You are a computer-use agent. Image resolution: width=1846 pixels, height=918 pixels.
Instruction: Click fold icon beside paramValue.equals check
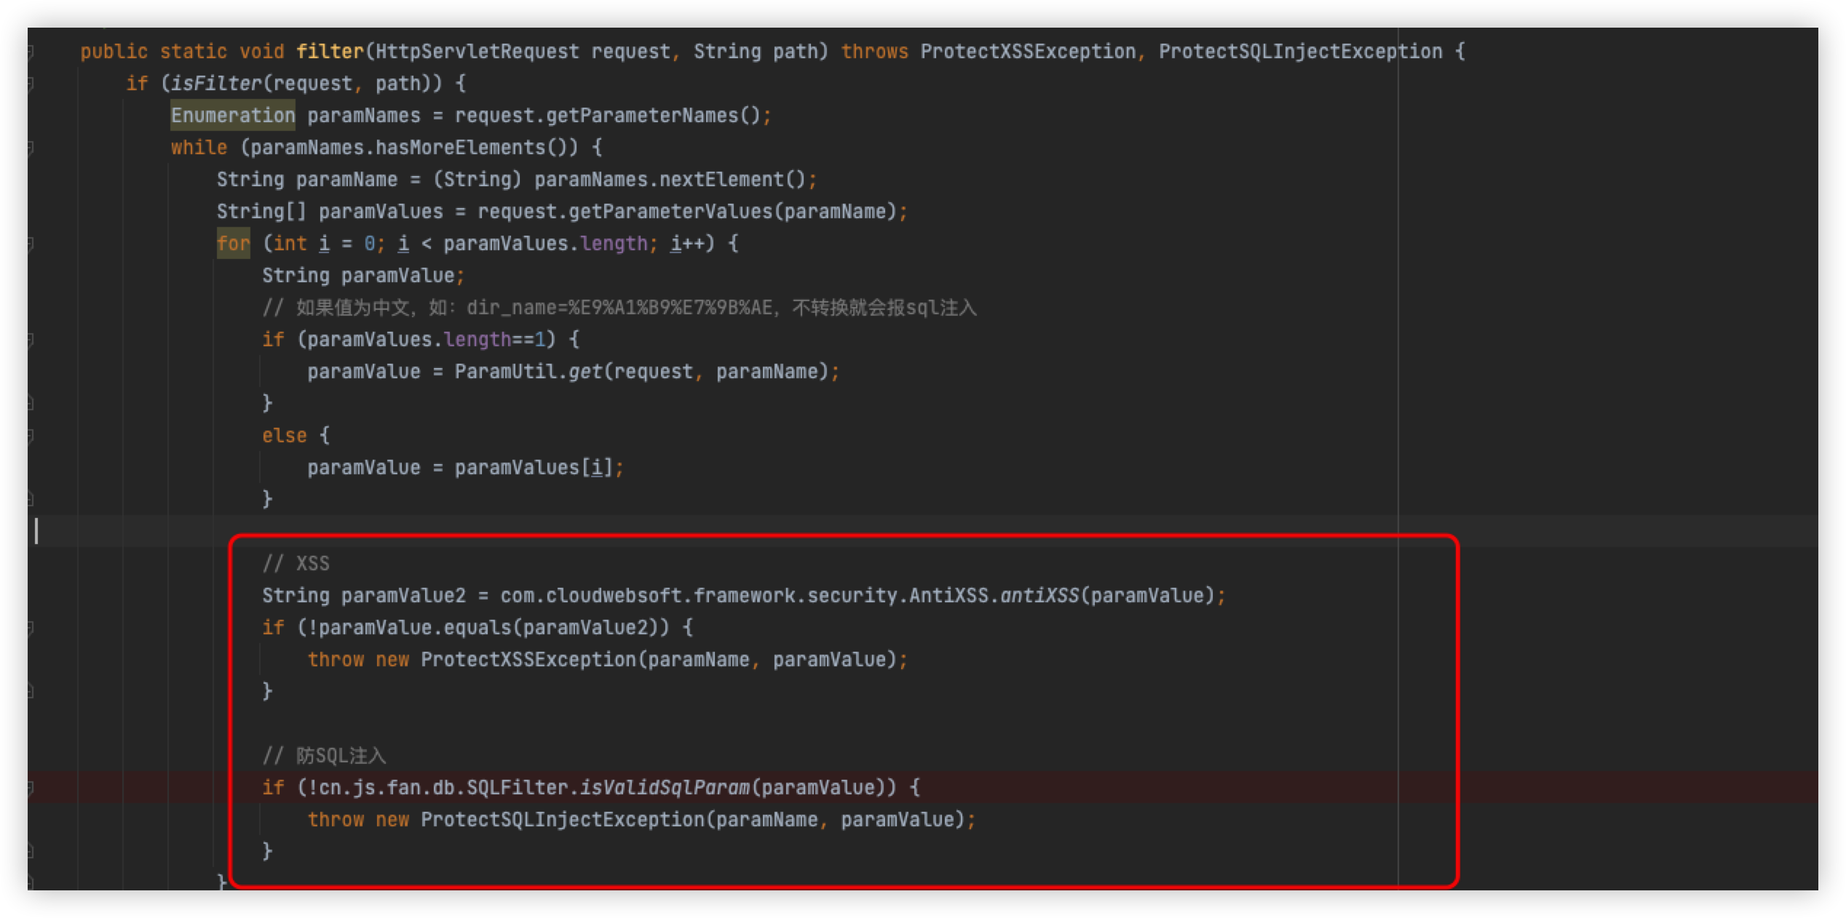pos(31,628)
